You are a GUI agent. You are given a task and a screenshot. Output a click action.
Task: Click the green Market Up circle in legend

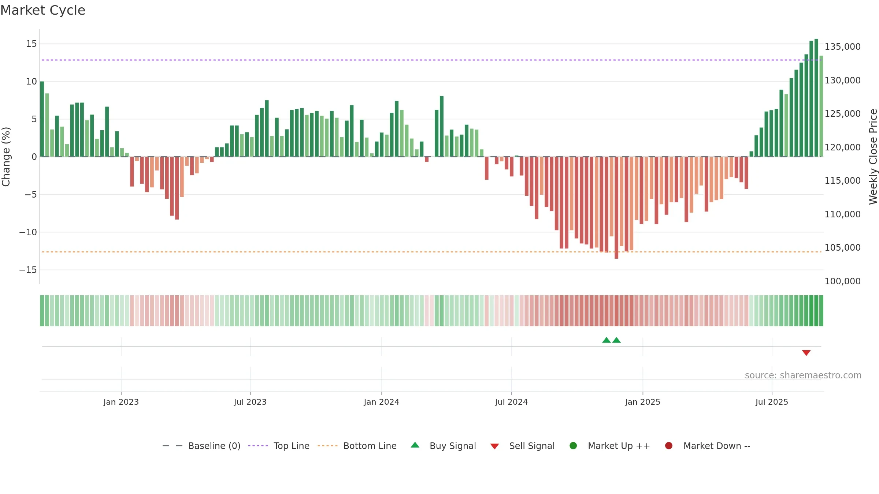[574, 446]
